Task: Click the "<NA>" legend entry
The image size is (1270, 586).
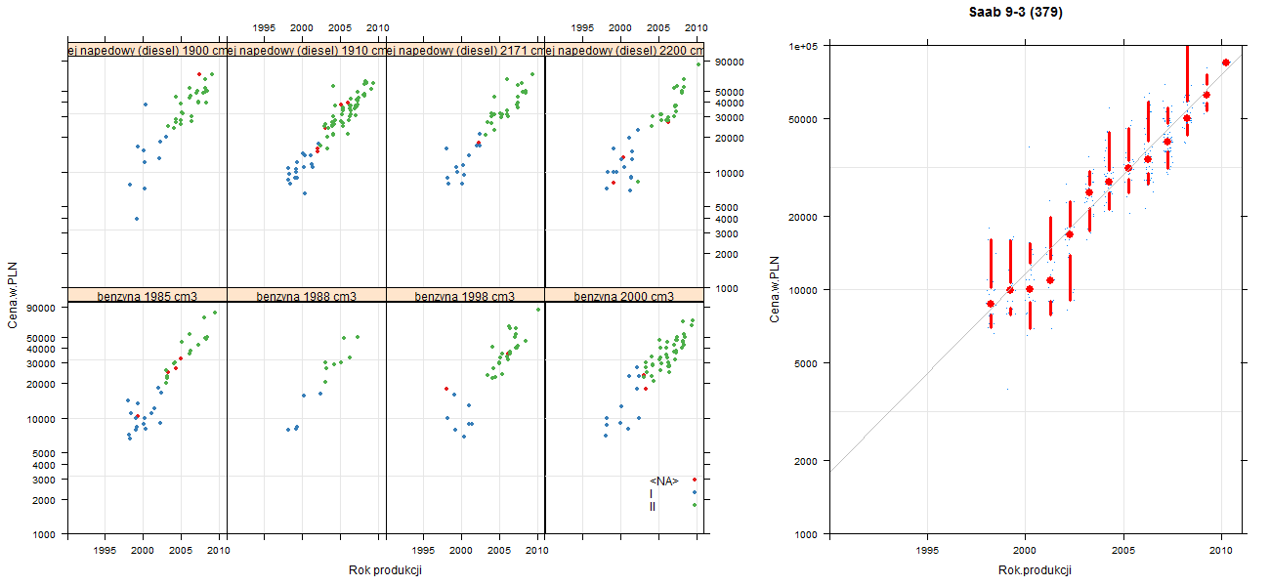Action: pos(663,481)
